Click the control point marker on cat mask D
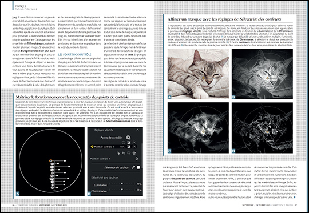The height and width of the screenshot is (213, 309). 267,132
